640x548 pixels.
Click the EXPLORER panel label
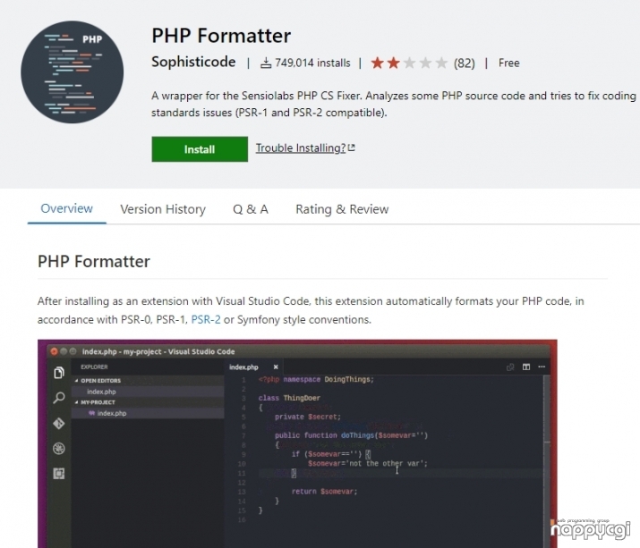[x=94, y=367]
